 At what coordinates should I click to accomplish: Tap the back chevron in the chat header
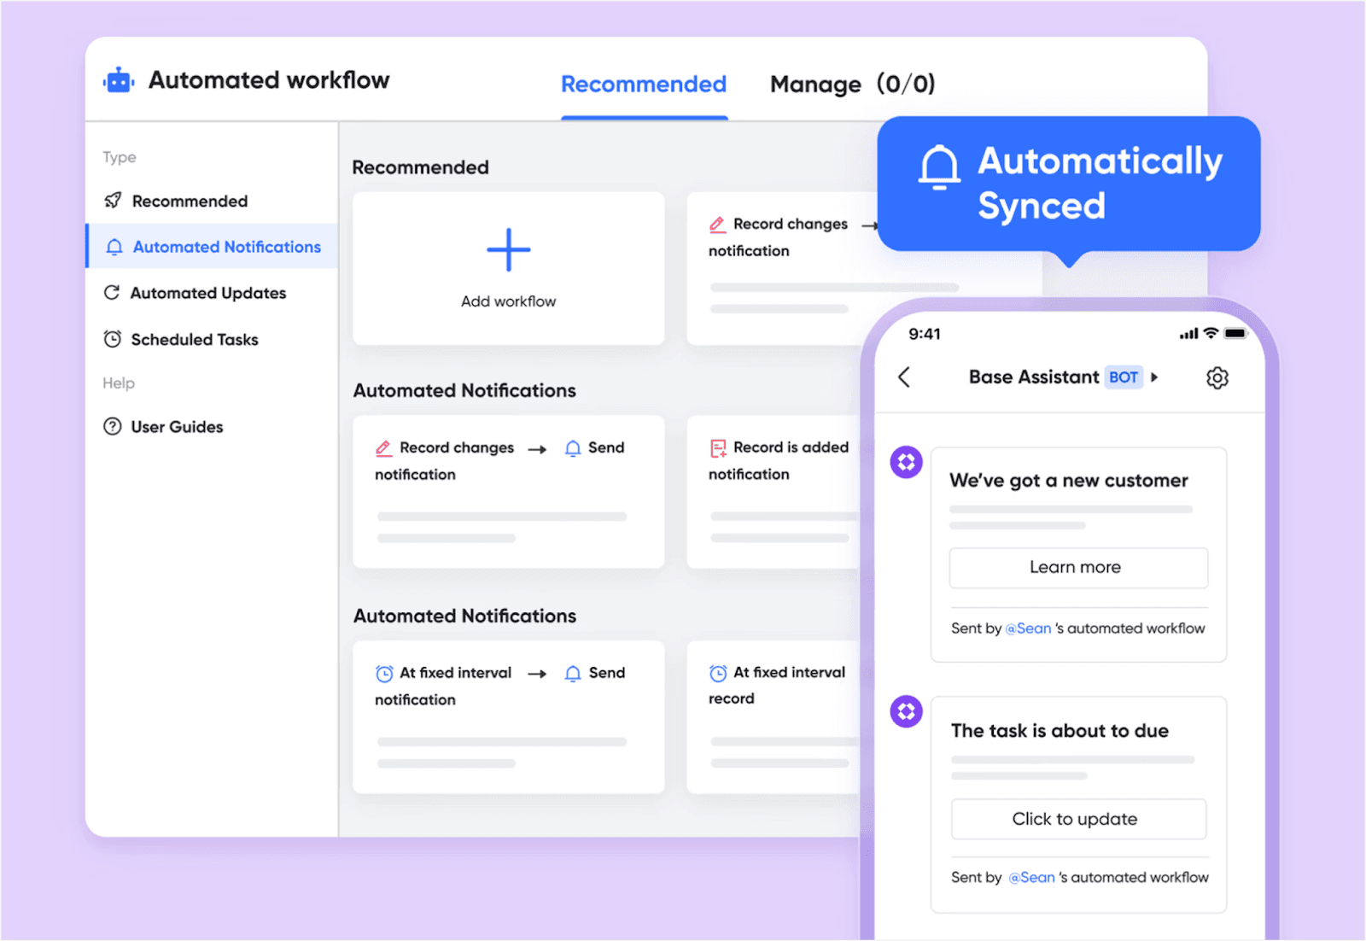click(904, 377)
